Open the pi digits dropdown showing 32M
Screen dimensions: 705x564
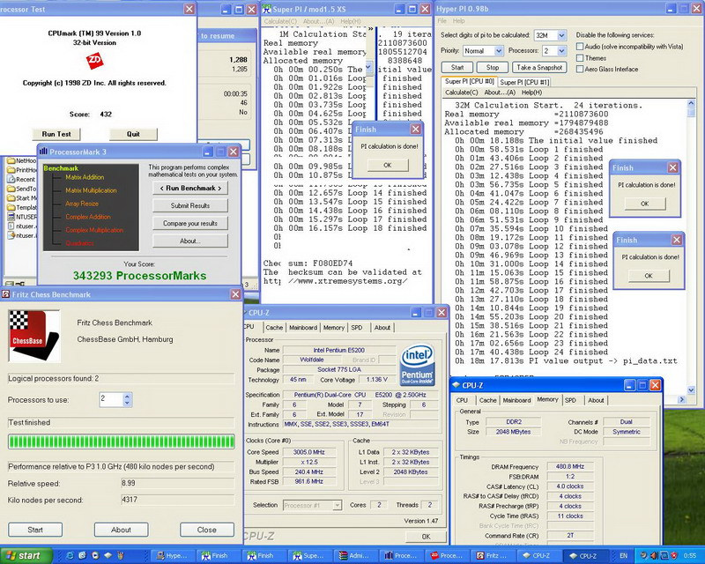tap(552, 35)
